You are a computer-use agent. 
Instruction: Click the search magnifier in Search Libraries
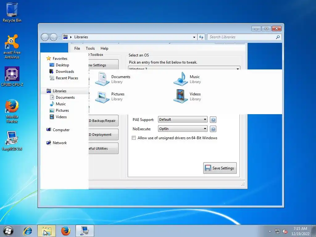pyautogui.click(x=278, y=37)
